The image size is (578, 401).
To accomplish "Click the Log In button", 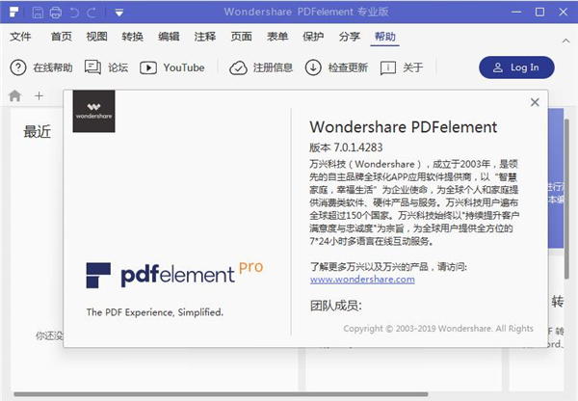I will click(x=516, y=67).
